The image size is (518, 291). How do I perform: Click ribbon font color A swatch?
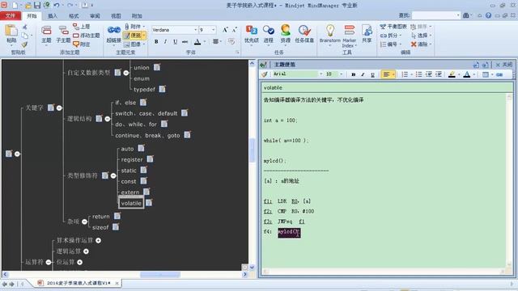click(197, 41)
